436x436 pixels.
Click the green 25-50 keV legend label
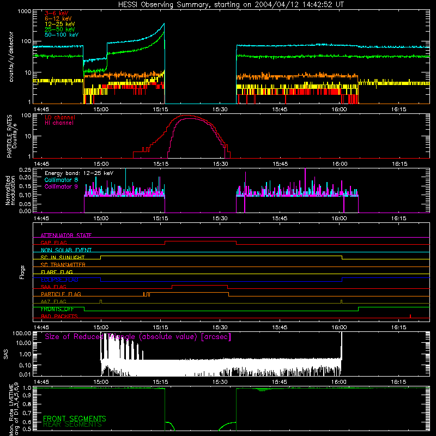60,29
